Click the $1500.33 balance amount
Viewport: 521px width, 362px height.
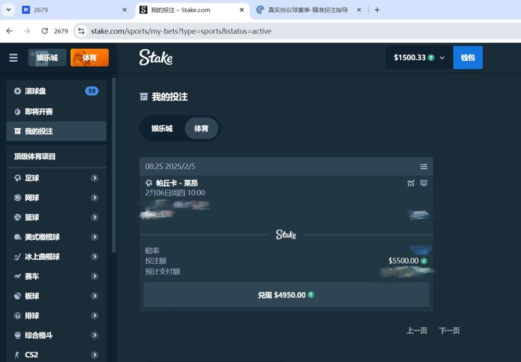pyautogui.click(x=409, y=58)
